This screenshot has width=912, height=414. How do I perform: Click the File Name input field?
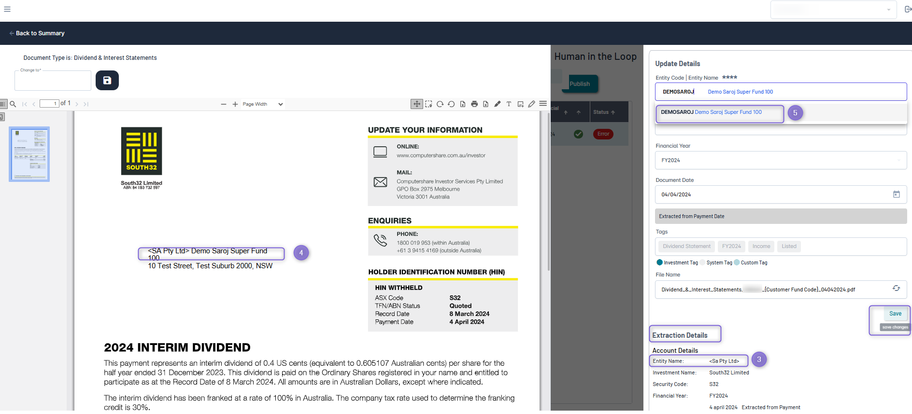click(781, 290)
